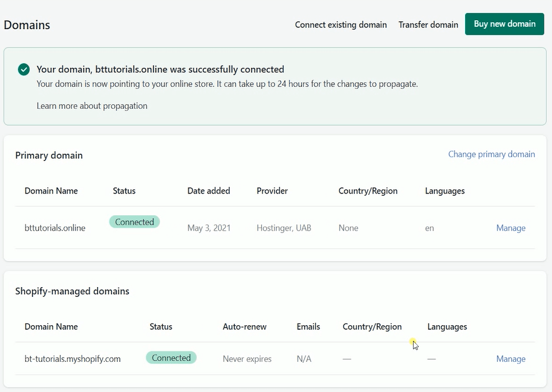Click the Status column header in Primary domain
Screen dimensions: 552x392
pyautogui.click(x=124, y=191)
